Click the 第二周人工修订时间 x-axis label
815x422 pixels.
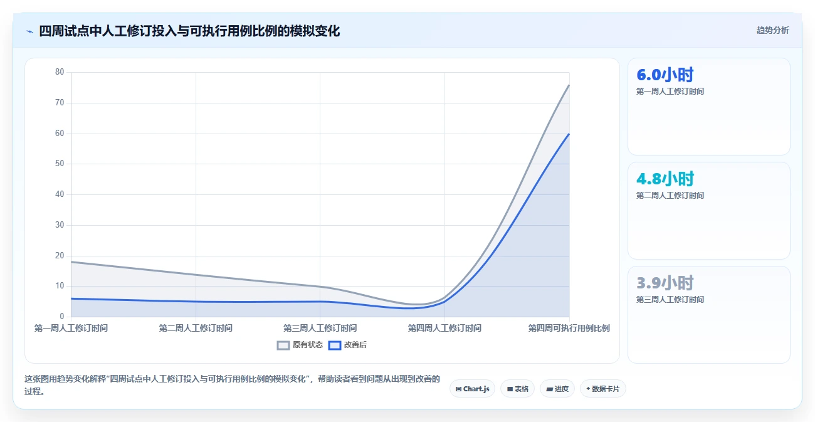[x=196, y=328]
